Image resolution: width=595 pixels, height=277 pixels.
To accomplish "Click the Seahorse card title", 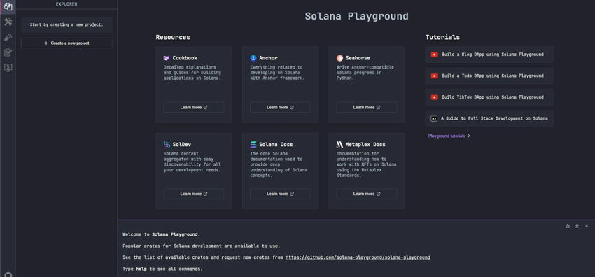I will [358, 58].
